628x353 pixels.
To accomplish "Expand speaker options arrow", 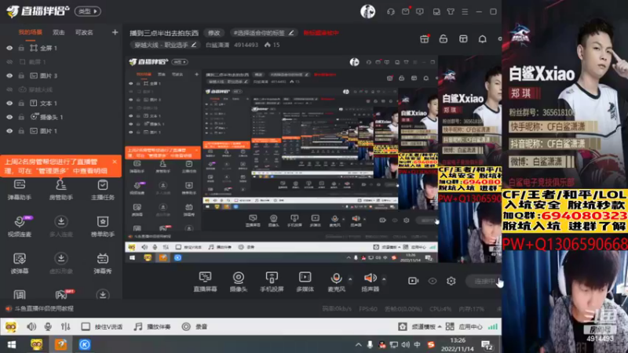I will point(384,279).
